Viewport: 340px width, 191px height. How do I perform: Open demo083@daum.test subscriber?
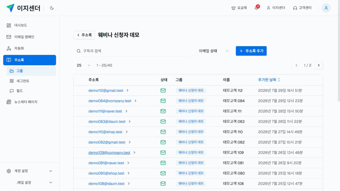(107, 122)
